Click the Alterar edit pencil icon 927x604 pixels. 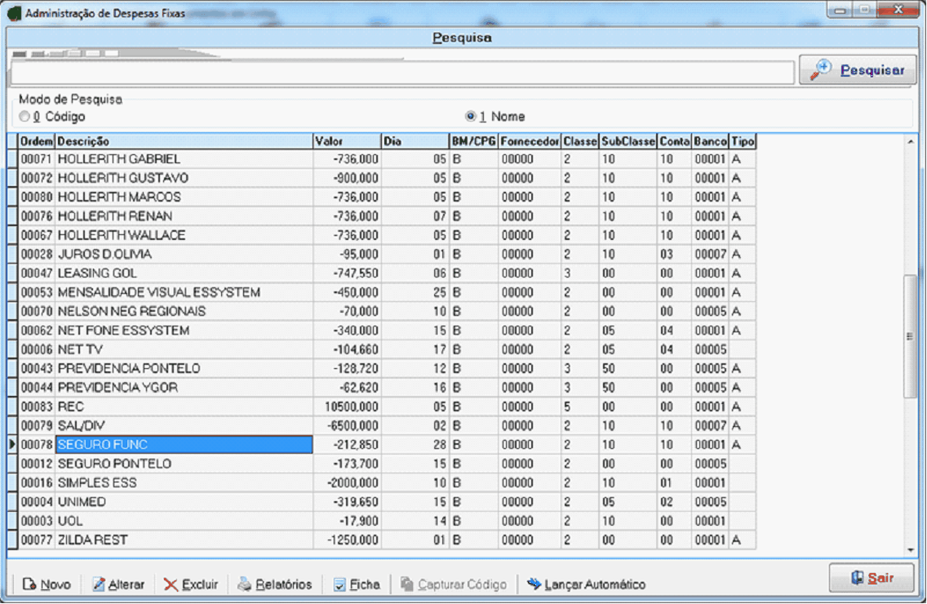[x=99, y=584]
